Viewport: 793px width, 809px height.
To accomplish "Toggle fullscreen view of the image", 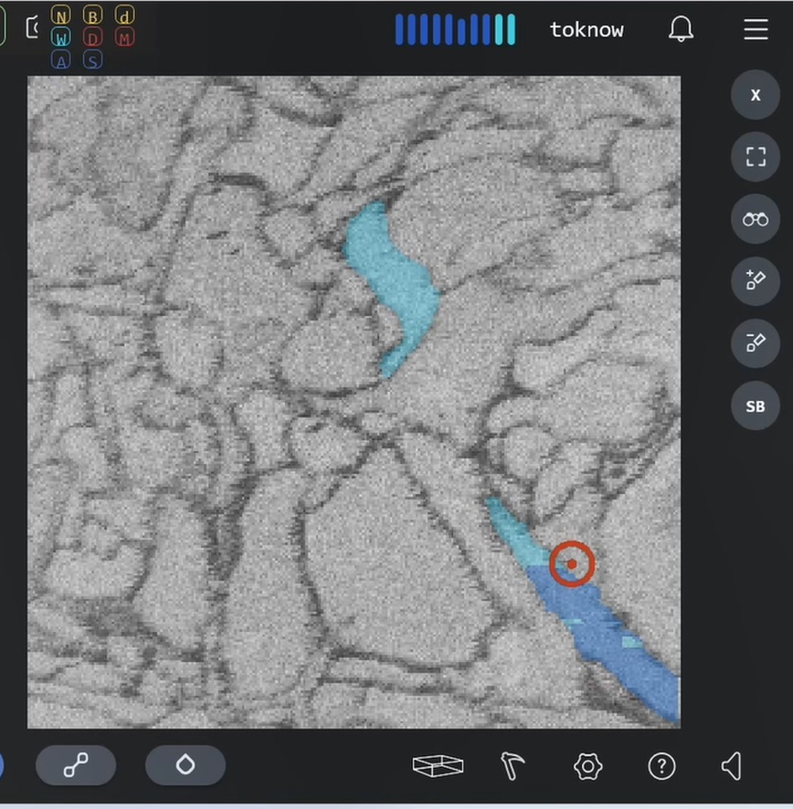I will 756,157.
